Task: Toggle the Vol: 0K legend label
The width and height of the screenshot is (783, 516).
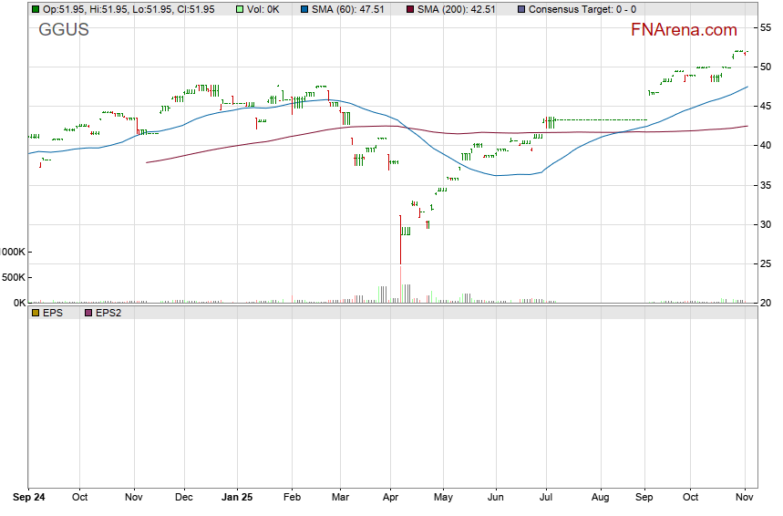Action: point(264,9)
